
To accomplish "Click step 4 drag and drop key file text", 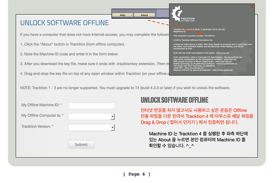I will coord(94,74).
